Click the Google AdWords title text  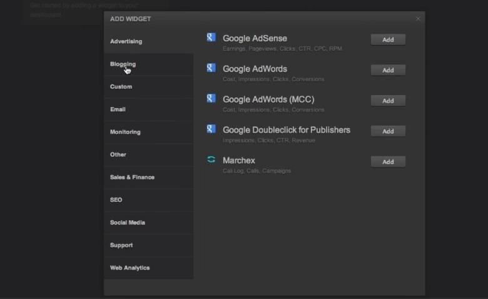pyautogui.click(x=255, y=69)
